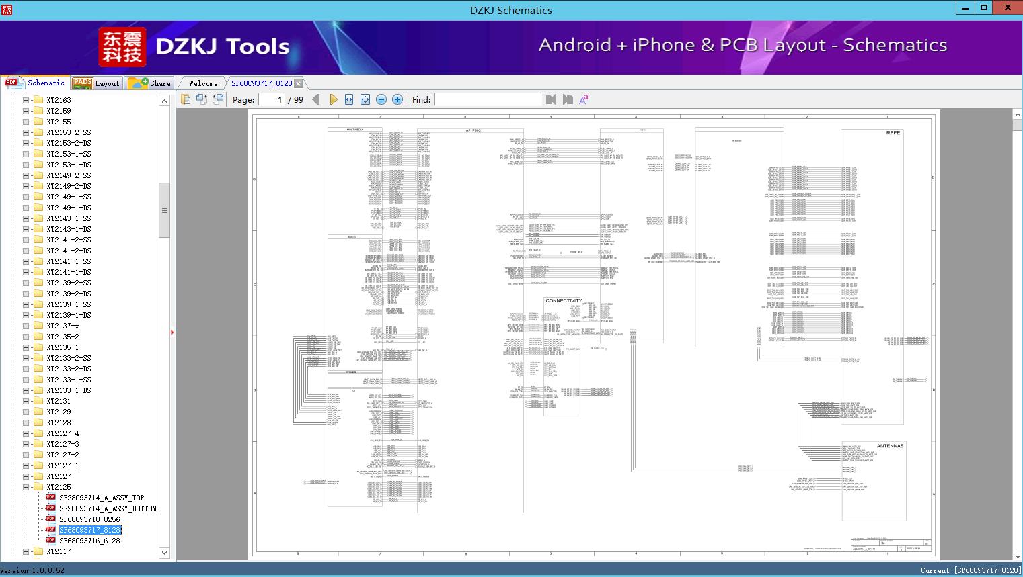The width and height of the screenshot is (1023, 577).
Task: Collapse the XT2125 folder
Action: point(26,487)
